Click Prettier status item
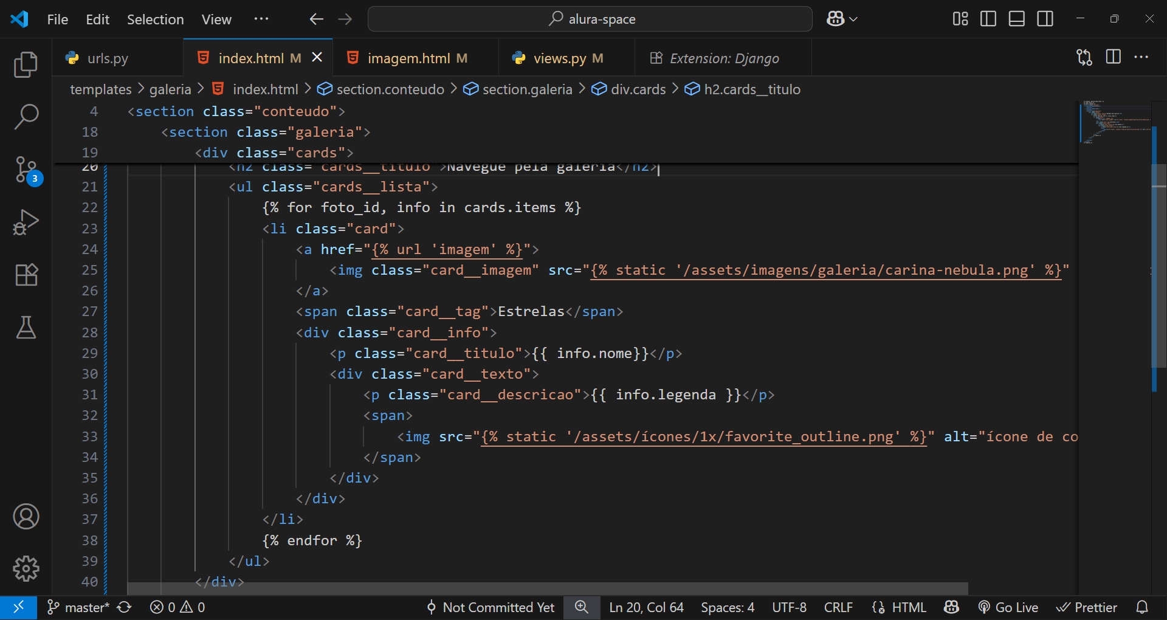This screenshot has height=620, width=1167. coord(1087,607)
